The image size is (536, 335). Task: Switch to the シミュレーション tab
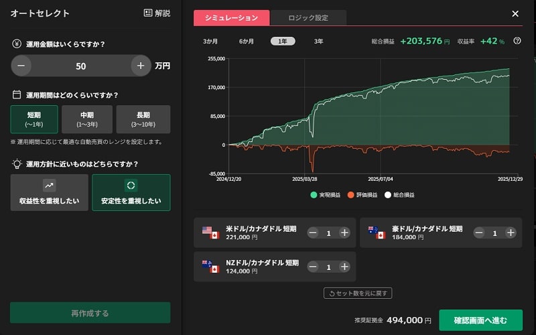pos(231,18)
